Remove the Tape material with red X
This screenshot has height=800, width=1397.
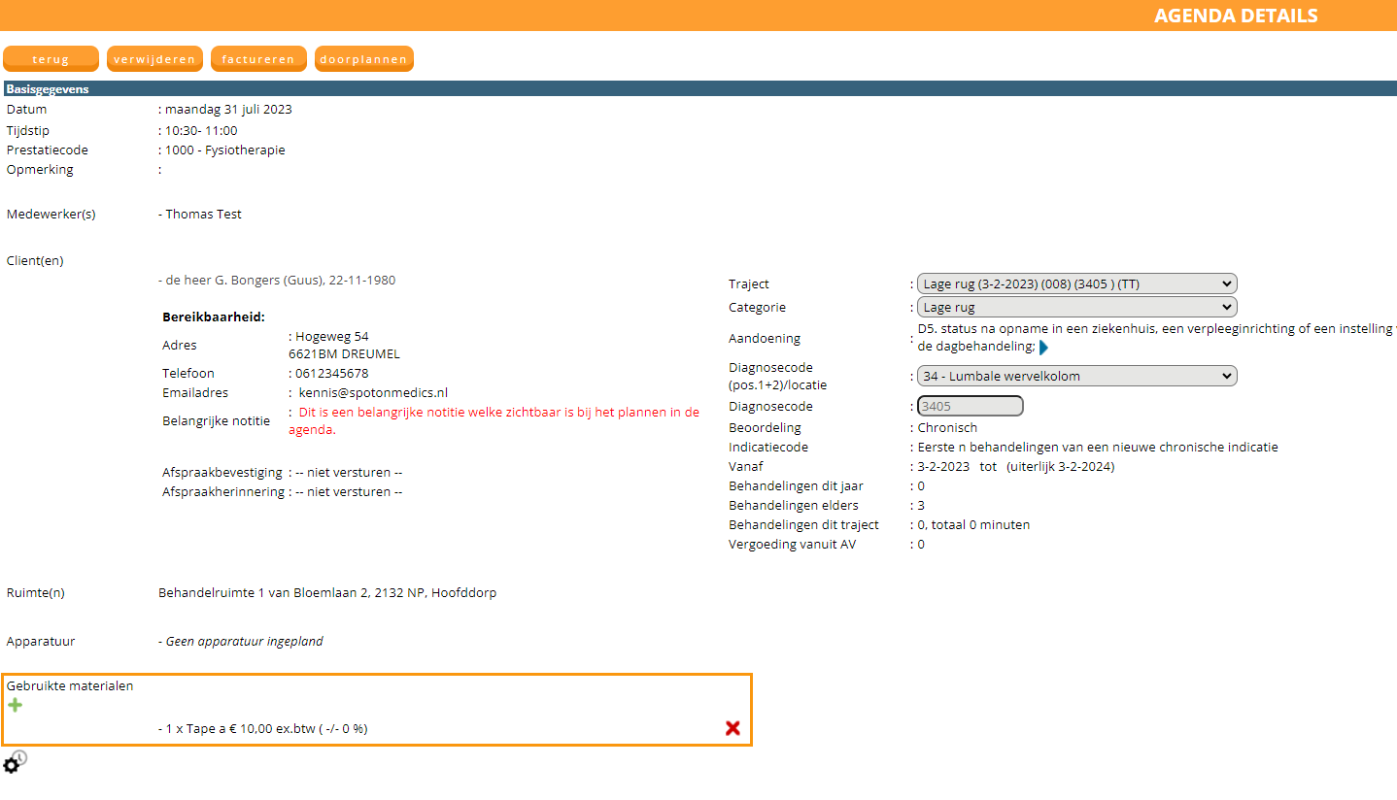[x=733, y=728]
